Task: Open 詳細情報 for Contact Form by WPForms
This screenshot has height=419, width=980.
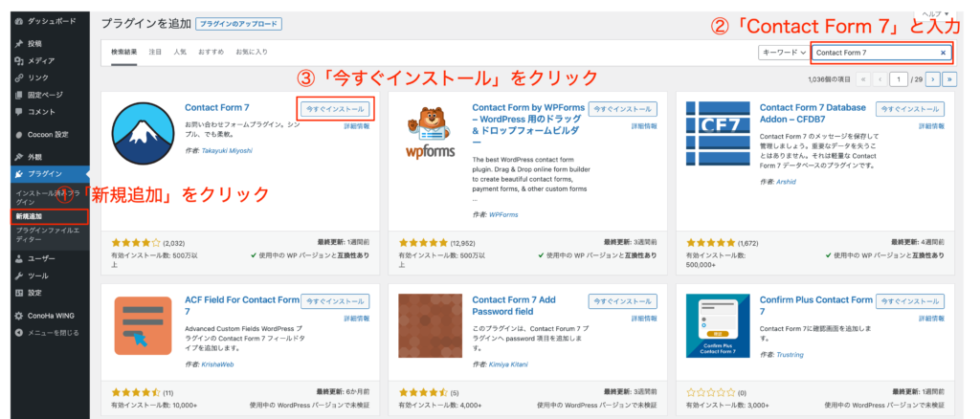Action: [644, 126]
